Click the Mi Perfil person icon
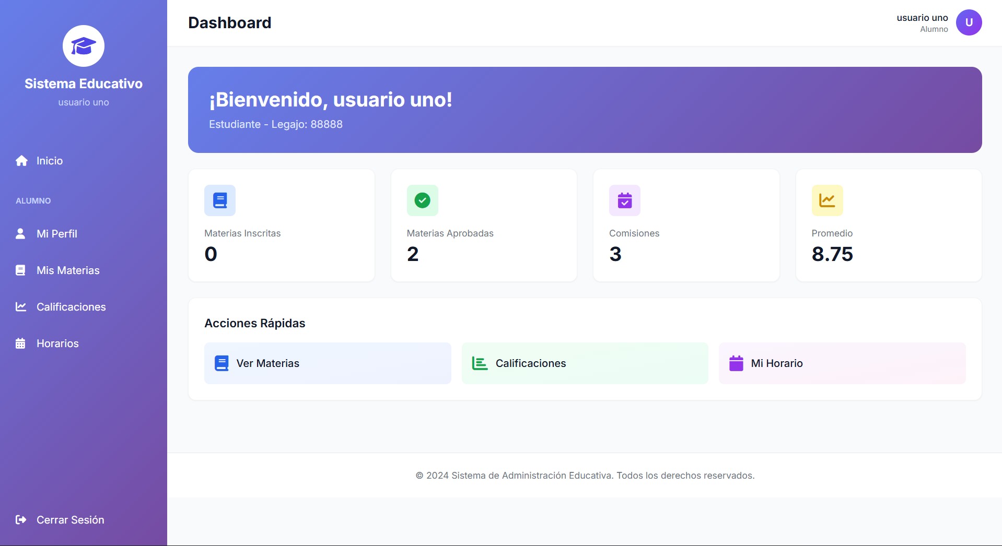The width and height of the screenshot is (1002, 546). (x=20, y=233)
